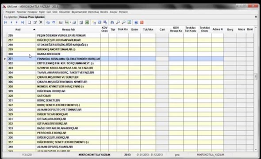This screenshot has width=261, height=159.
Task: Click the KDV Oran column header
Action: [x=104, y=29]
